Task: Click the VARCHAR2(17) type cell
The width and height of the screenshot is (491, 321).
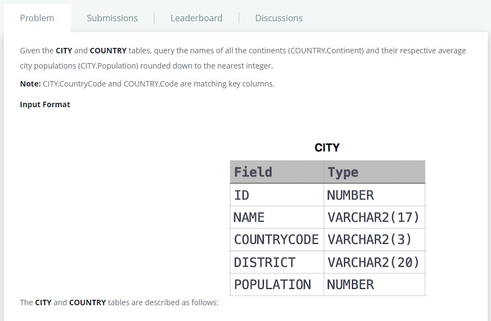Action: [374, 217]
